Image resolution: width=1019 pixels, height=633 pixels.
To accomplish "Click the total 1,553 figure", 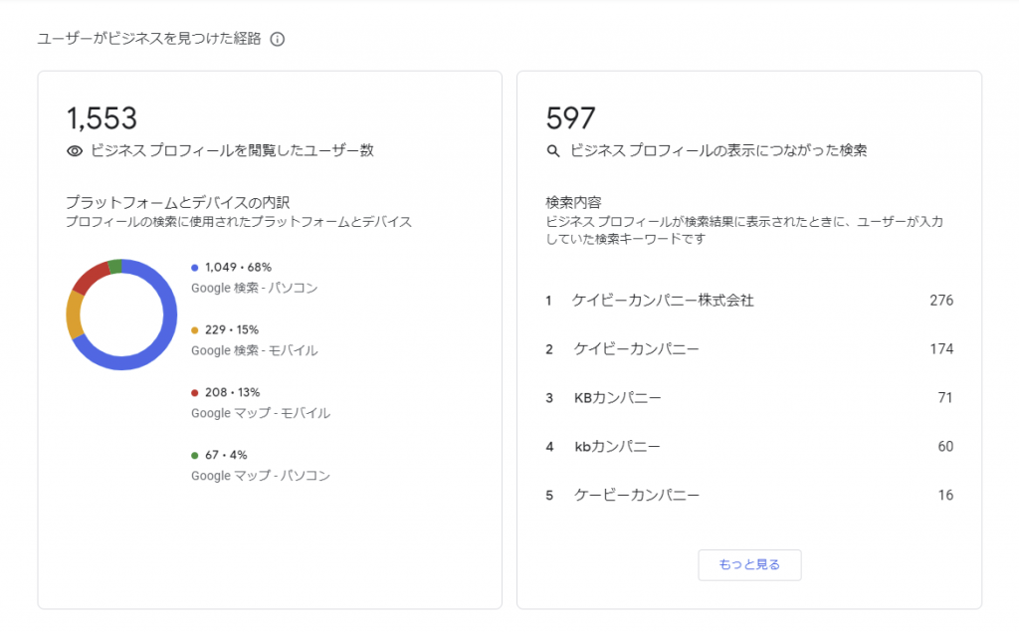I will pos(102,118).
